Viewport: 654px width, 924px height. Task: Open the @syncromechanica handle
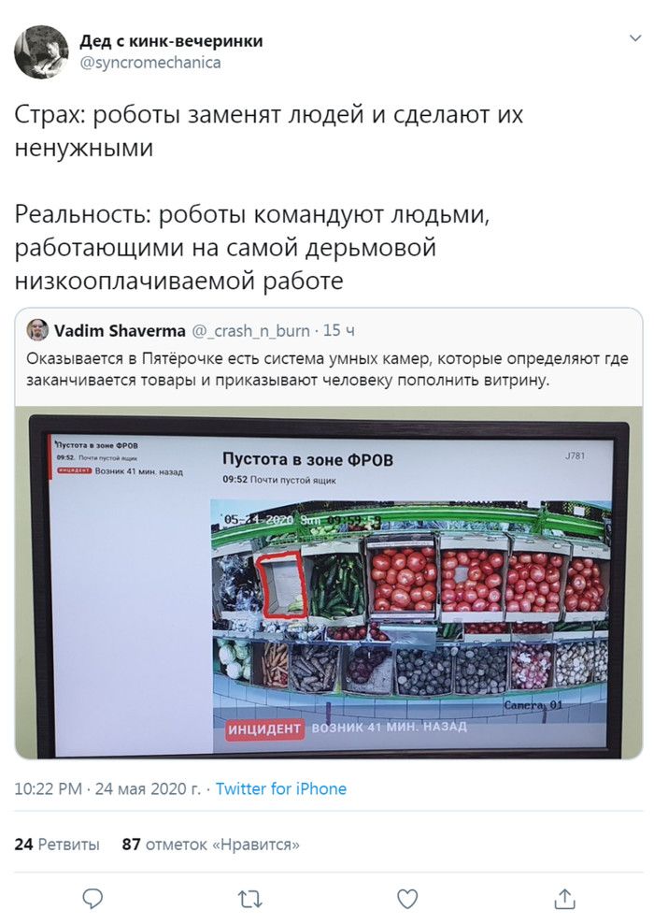click(x=150, y=63)
